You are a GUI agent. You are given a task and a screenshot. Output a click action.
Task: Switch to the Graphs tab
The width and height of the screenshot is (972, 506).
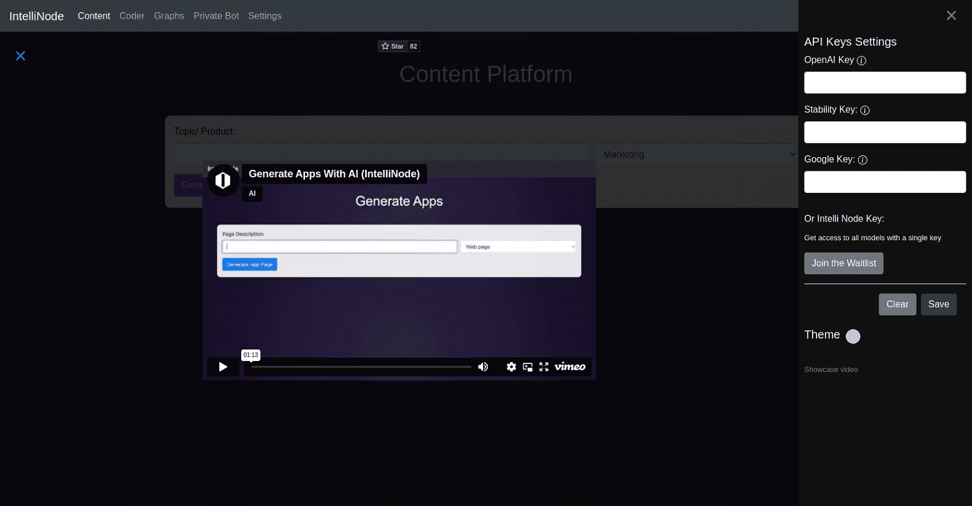(169, 16)
